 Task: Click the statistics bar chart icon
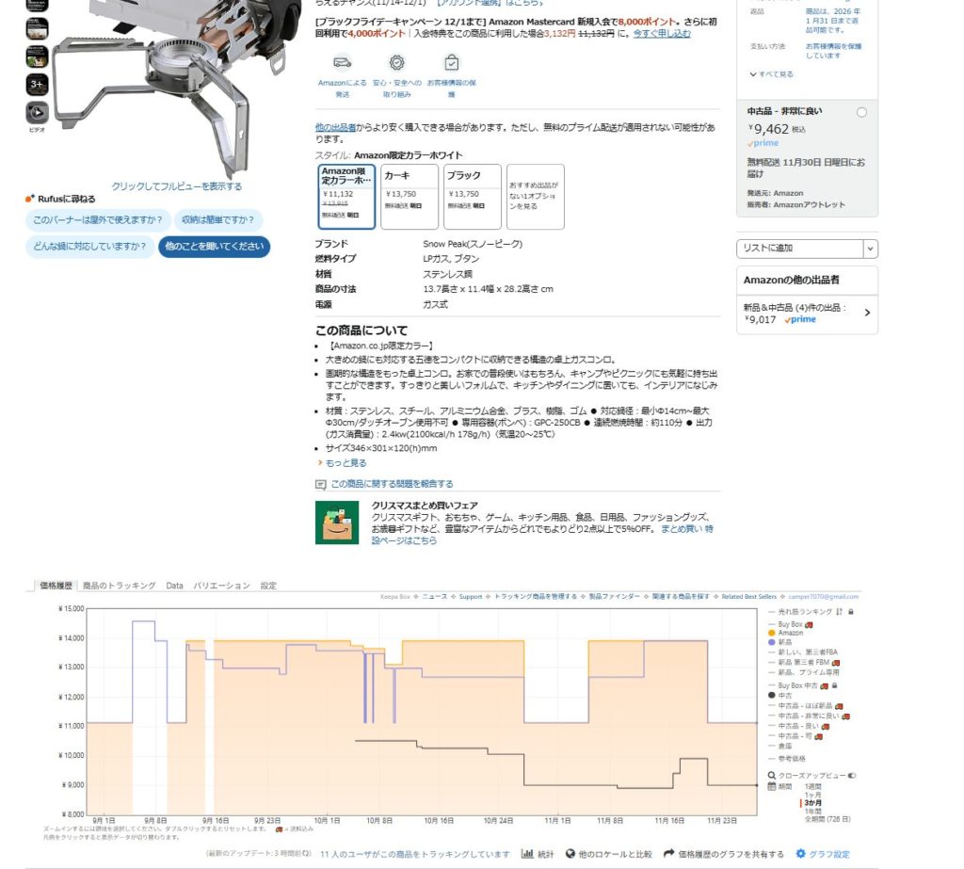tap(527, 854)
